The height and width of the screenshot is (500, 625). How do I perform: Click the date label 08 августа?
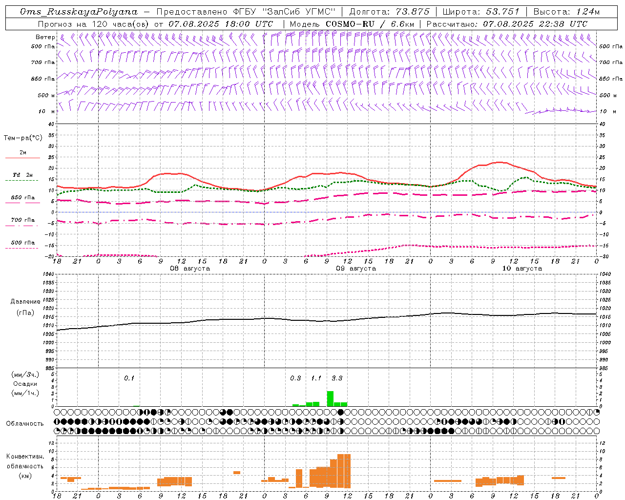pos(190,269)
